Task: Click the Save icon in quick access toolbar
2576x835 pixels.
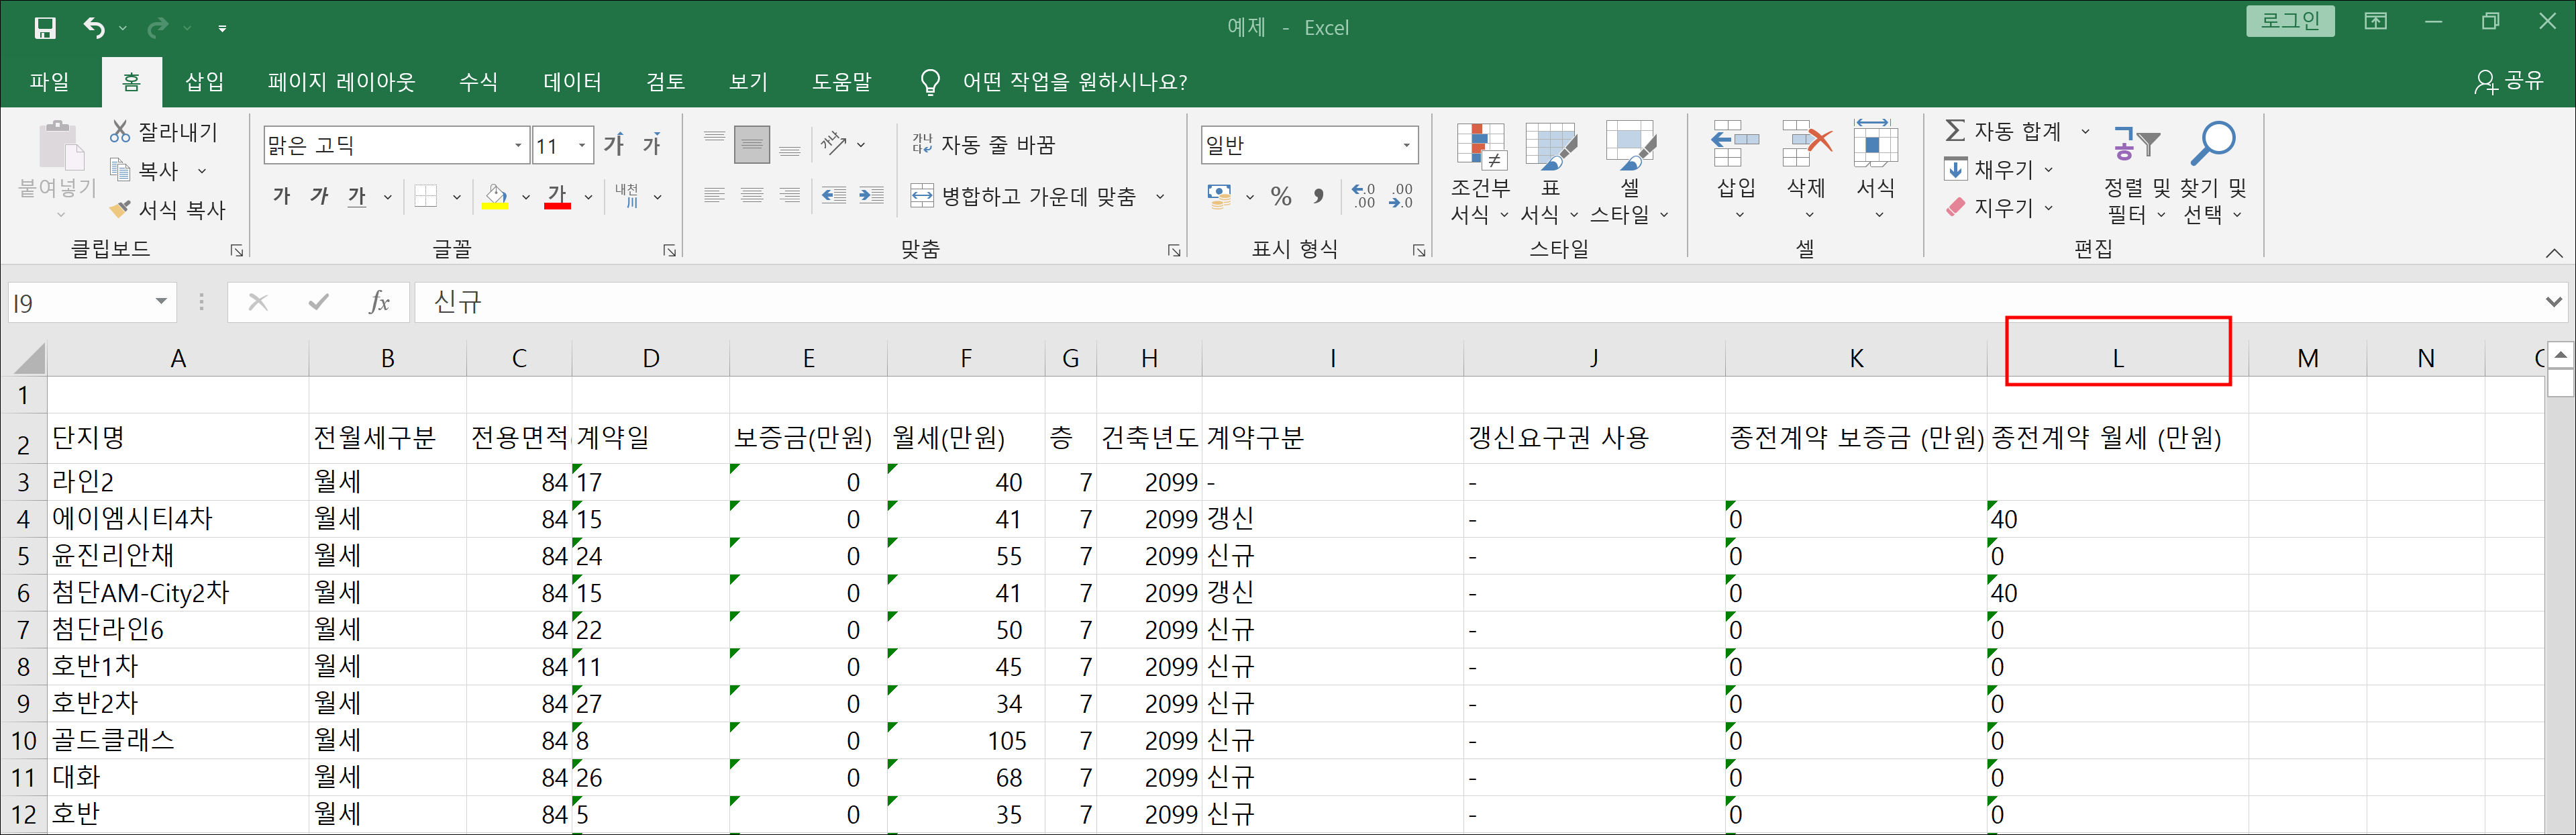Action: [x=45, y=28]
